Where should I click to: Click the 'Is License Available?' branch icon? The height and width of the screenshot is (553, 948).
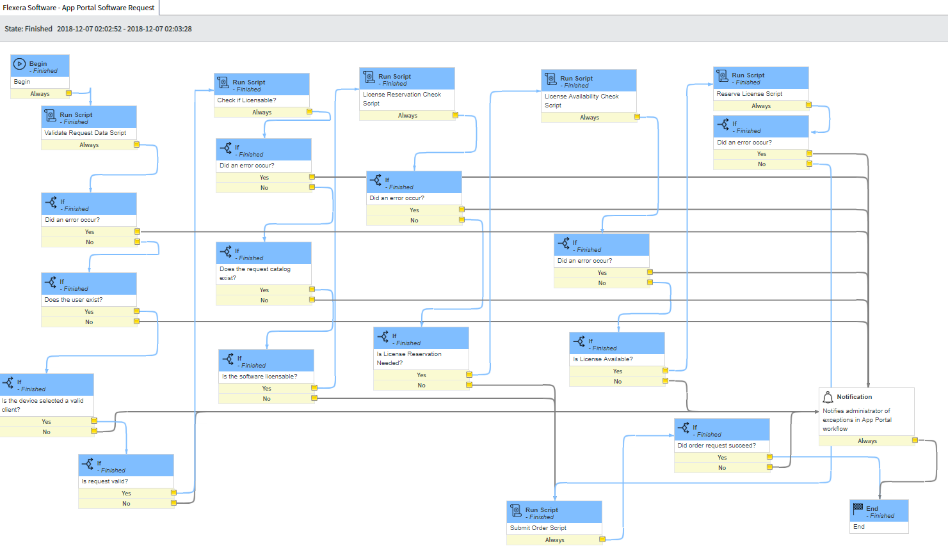pos(579,341)
